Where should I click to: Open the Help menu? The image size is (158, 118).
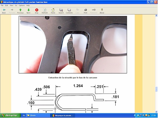point(28,5)
